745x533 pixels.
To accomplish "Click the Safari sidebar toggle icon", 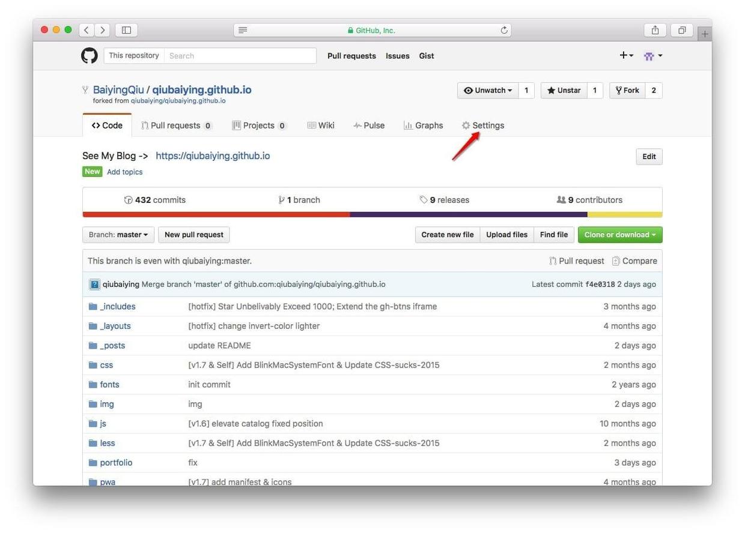I will click(126, 30).
